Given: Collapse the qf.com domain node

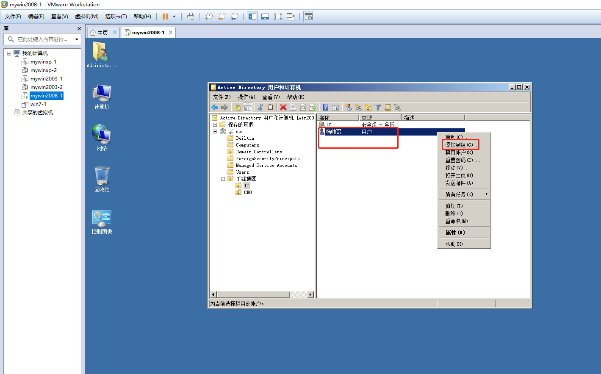Looking at the screenshot, I should tap(215, 131).
